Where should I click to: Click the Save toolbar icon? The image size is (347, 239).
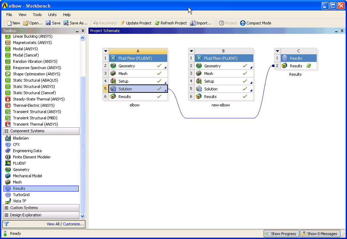[48, 23]
